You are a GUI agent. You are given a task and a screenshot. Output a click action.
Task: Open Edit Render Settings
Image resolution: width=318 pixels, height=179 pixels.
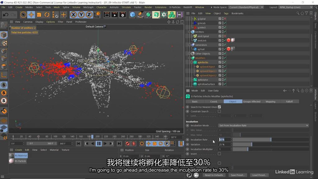pos(123,15)
